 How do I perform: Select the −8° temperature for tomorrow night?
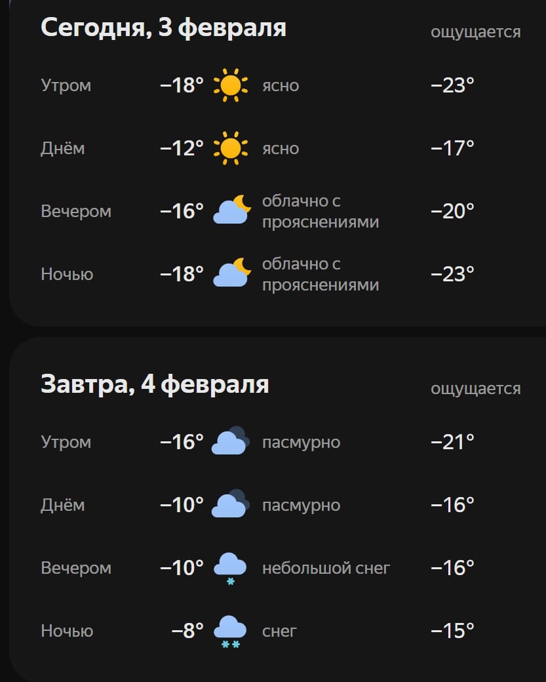187,631
